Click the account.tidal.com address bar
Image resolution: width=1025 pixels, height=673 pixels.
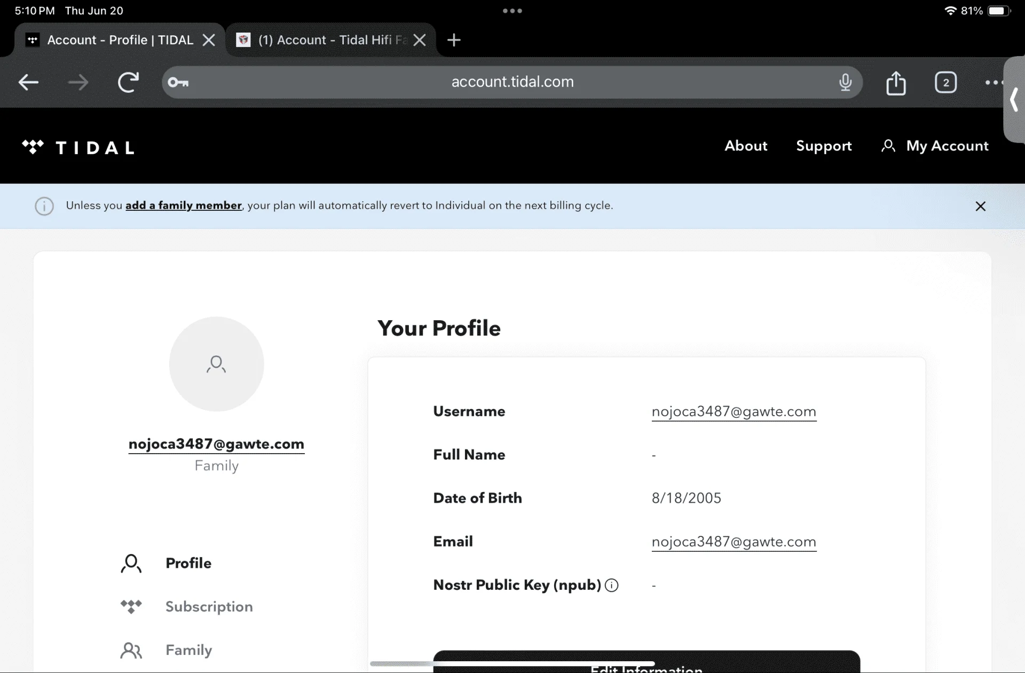tap(512, 82)
